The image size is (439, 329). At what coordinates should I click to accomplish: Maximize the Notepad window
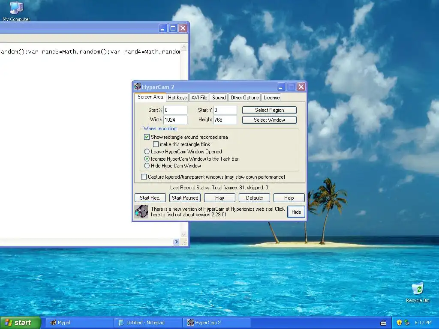173,28
